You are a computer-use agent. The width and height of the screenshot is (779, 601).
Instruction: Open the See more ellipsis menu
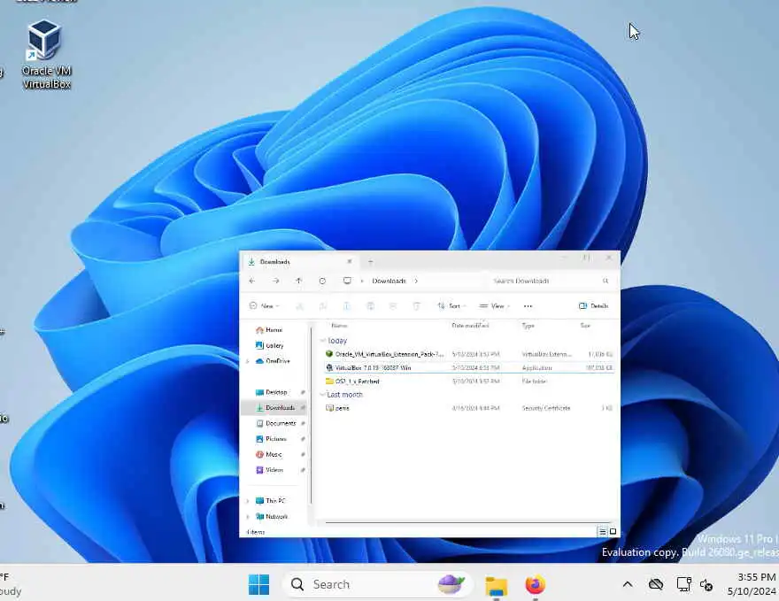[x=528, y=306]
